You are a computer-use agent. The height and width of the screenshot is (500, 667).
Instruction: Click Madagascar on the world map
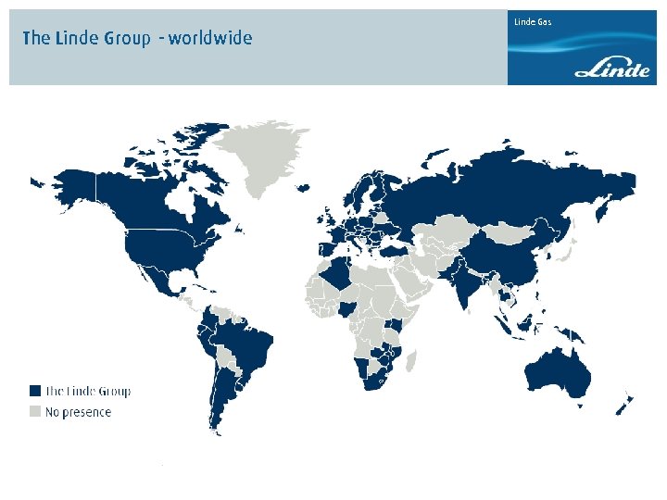point(411,360)
